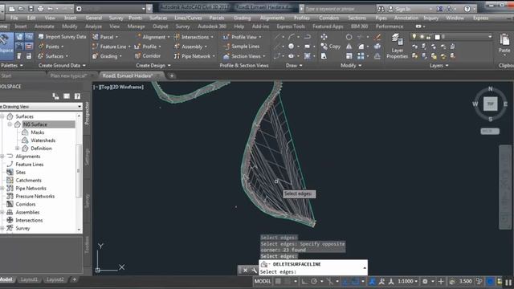This screenshot has width=514, height=289.
Task: Expand the Pipe Networks tree node
Action: click(2, 189)
